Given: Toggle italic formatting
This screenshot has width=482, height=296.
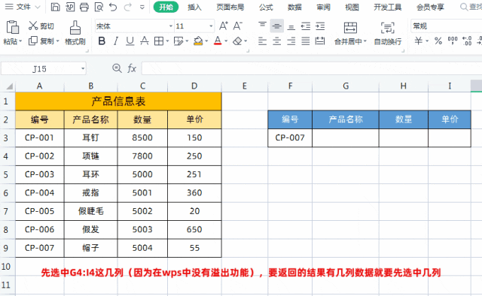Looking at the screenshot, I should pos(116,41).
